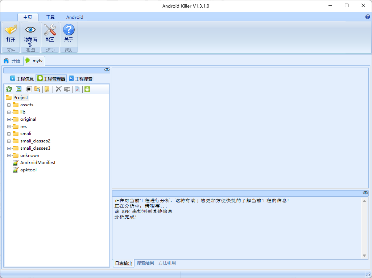Click the picture image icon in project toolbar
Viewport: 372px width, 278px height.
(19, 89)
